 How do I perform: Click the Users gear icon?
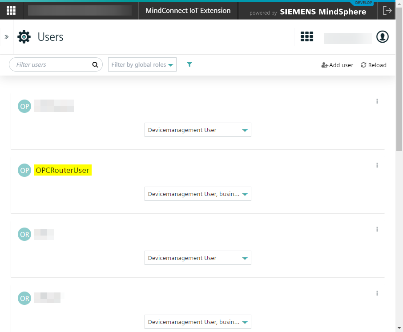point(24,37)
